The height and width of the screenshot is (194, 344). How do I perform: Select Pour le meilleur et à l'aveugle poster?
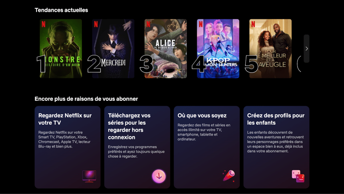pos(270,48)
